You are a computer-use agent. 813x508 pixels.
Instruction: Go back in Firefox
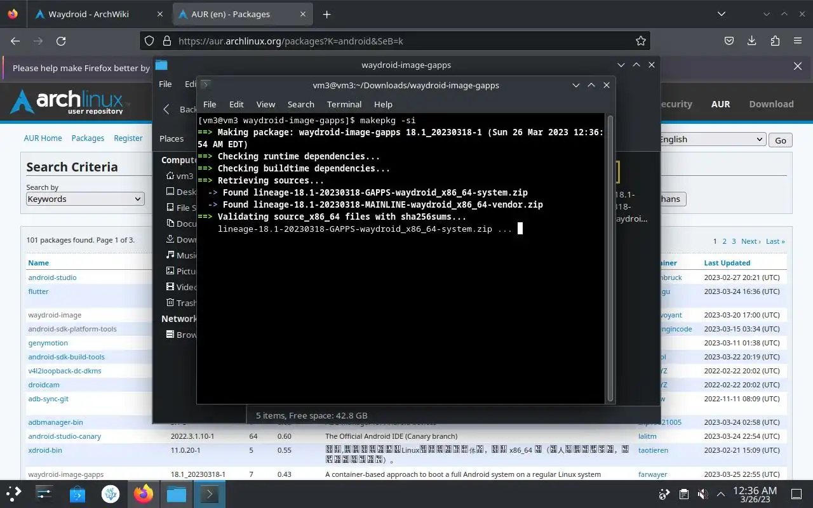click(x=15, y=41)
